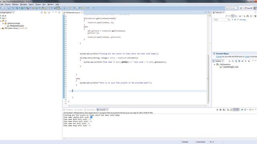Screen dimensions: 257x144
Task: Open the Source menu
Action: click(x=8, y=4)
